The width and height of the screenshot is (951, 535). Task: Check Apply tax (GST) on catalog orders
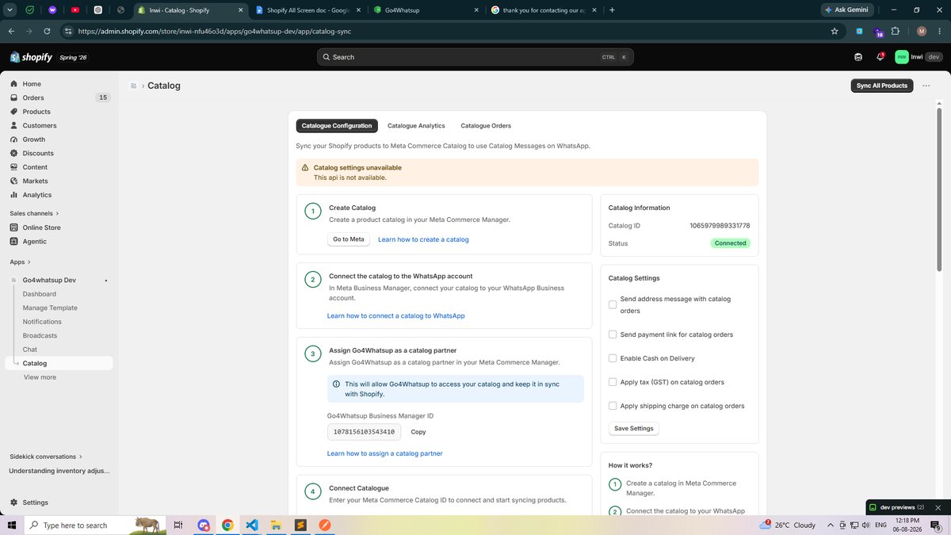coord(613,382)
